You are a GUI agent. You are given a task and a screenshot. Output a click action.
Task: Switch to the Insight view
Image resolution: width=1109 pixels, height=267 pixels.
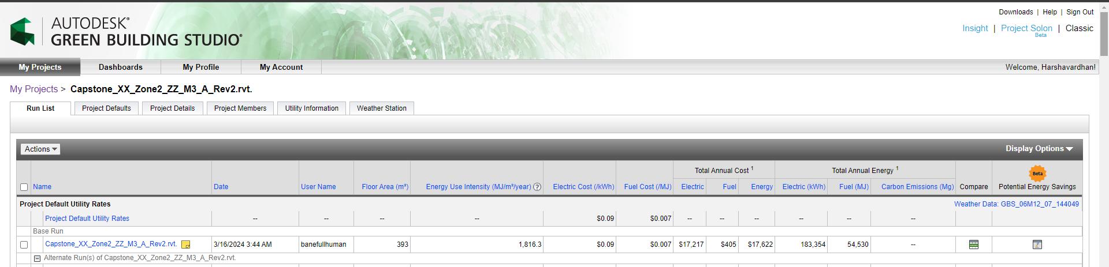[x=975, y=28]
